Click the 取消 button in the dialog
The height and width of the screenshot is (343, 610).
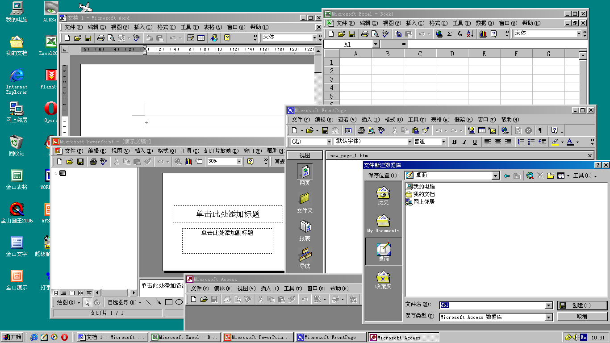[582, 317]
